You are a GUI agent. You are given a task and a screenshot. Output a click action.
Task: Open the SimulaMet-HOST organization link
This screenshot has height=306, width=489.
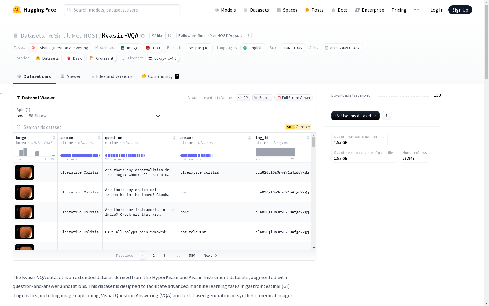[76, 35]
